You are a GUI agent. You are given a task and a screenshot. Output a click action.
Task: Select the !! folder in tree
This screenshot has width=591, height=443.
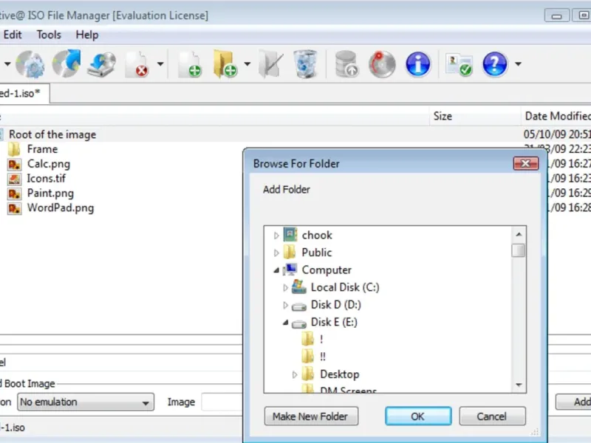(323, 357)
